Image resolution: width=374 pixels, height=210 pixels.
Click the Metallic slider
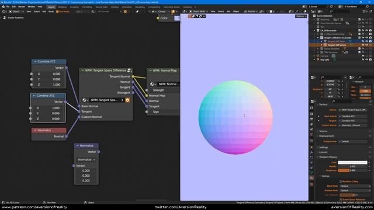click(352, 166)
